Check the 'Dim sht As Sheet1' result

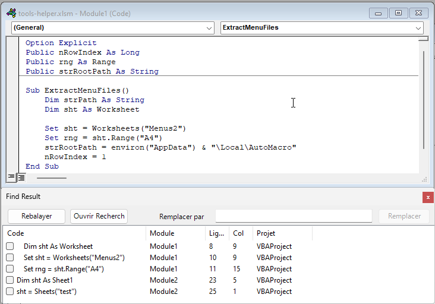click(10, 280)
